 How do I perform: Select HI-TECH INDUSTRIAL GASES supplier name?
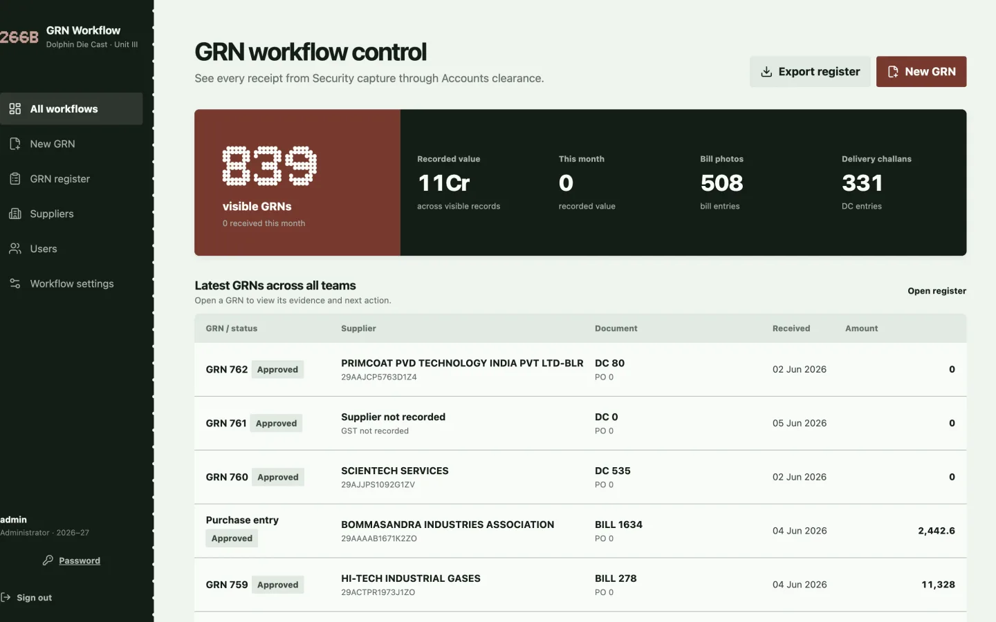click(411, 578)
